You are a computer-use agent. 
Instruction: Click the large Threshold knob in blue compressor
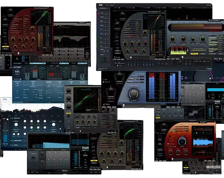[133, 93]
